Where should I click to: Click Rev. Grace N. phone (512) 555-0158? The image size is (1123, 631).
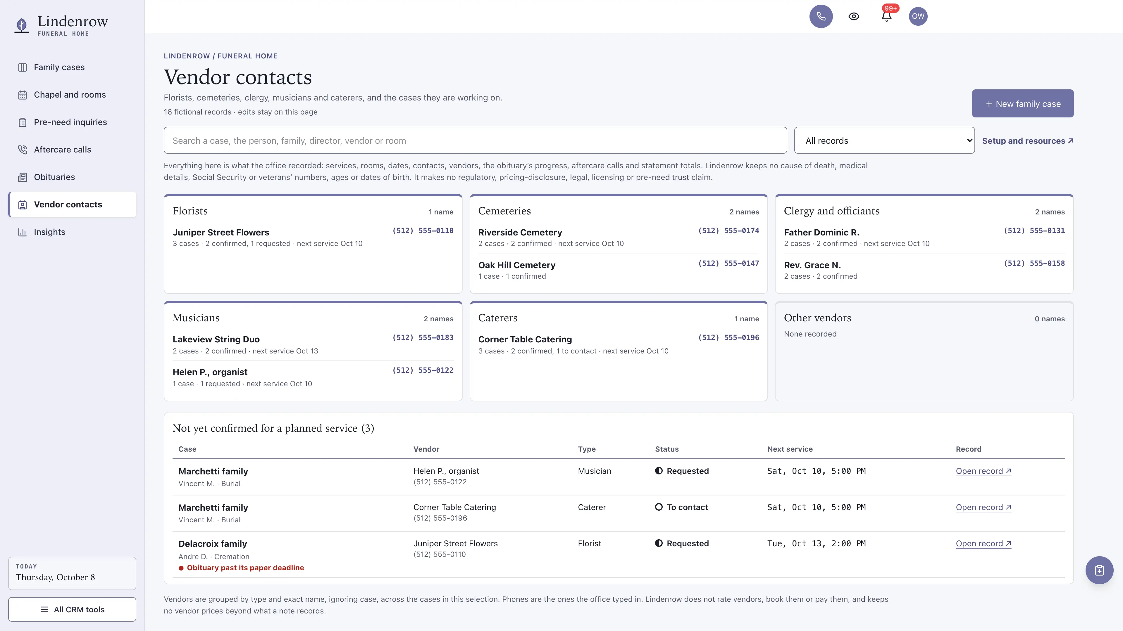[1034, 263]
